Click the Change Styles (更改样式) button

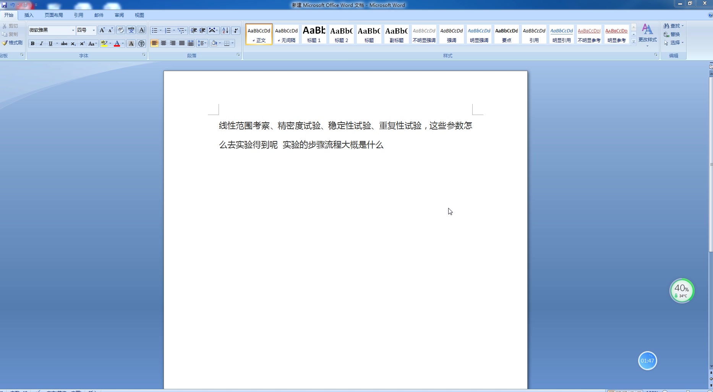[x=647, y=35]
